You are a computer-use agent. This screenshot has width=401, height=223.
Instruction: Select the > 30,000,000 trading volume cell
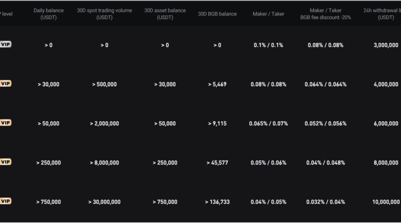104,202
